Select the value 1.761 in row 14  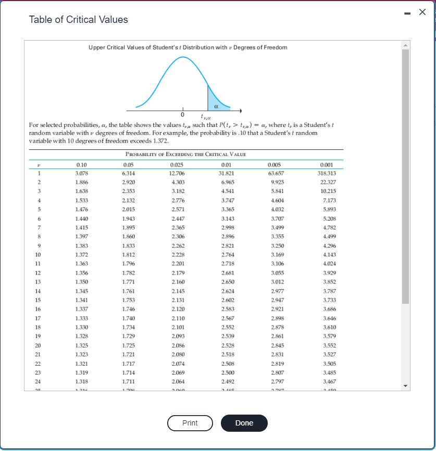point(129,291)
